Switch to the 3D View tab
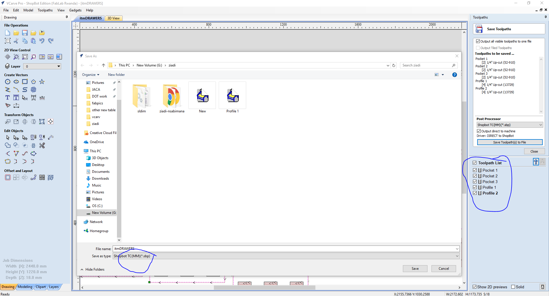 coord(114,18)
